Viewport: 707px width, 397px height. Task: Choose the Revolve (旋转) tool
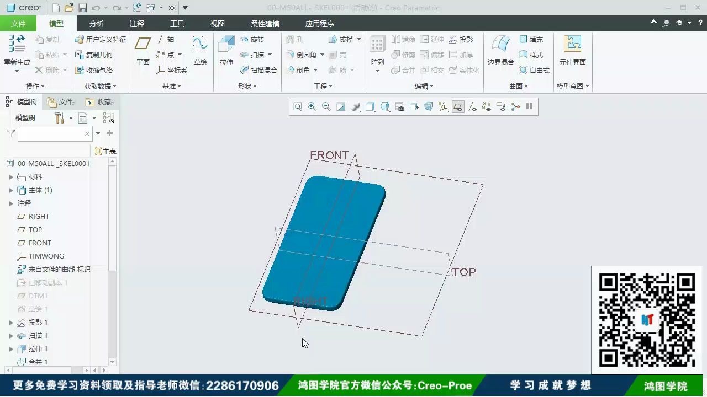(x=252, y=40)
